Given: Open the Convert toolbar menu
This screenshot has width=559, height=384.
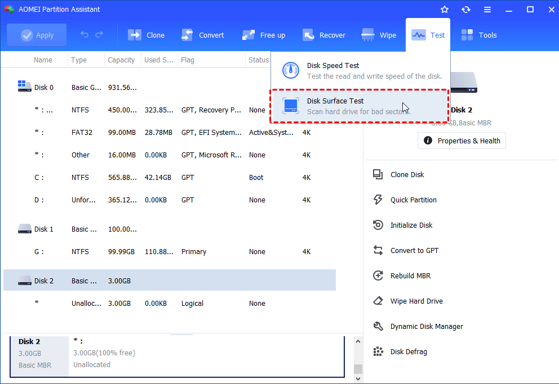Looking at the screenshot, I should coord(202,35).
